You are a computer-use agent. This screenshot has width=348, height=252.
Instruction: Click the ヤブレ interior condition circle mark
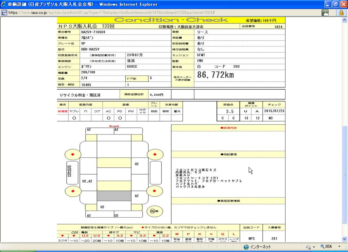74,118
